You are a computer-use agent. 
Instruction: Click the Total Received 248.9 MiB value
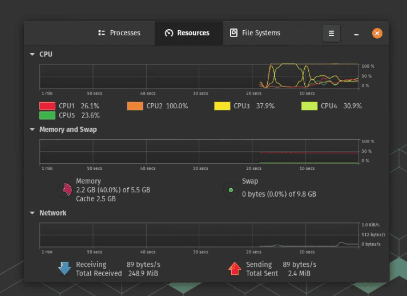tap(143, 273)
